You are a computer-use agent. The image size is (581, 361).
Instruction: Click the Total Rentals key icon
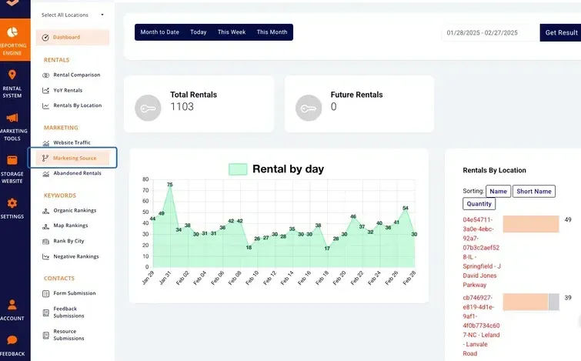(148, 109)
